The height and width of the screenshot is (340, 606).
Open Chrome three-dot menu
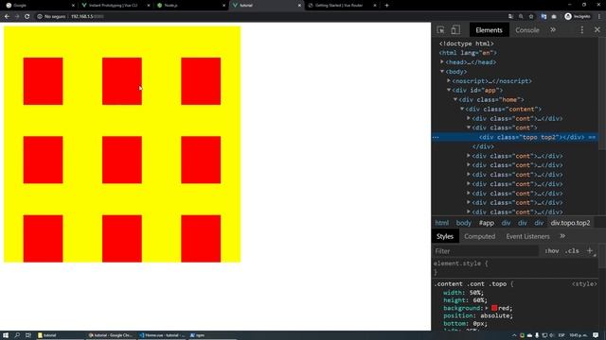599,17
